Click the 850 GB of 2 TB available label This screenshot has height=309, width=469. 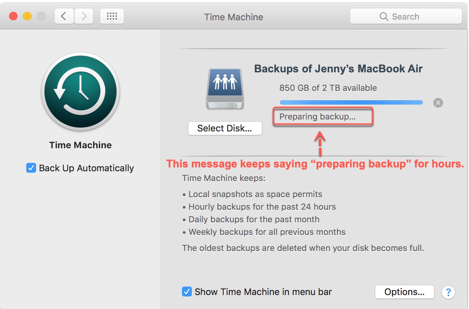click(328, 88)
